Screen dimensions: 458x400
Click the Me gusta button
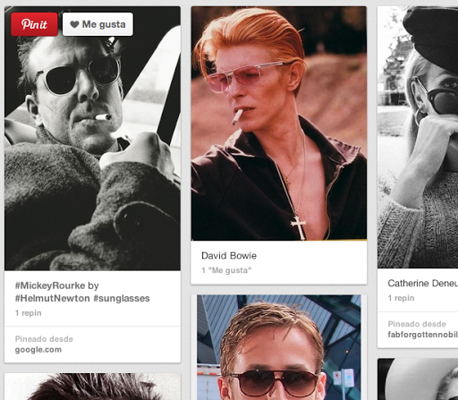98,24
